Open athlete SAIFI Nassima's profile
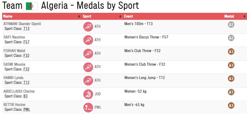247x114 pixels. [14, 37]
